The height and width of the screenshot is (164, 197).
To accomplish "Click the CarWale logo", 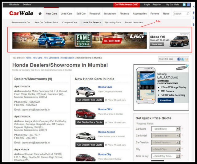I will 21,13.
